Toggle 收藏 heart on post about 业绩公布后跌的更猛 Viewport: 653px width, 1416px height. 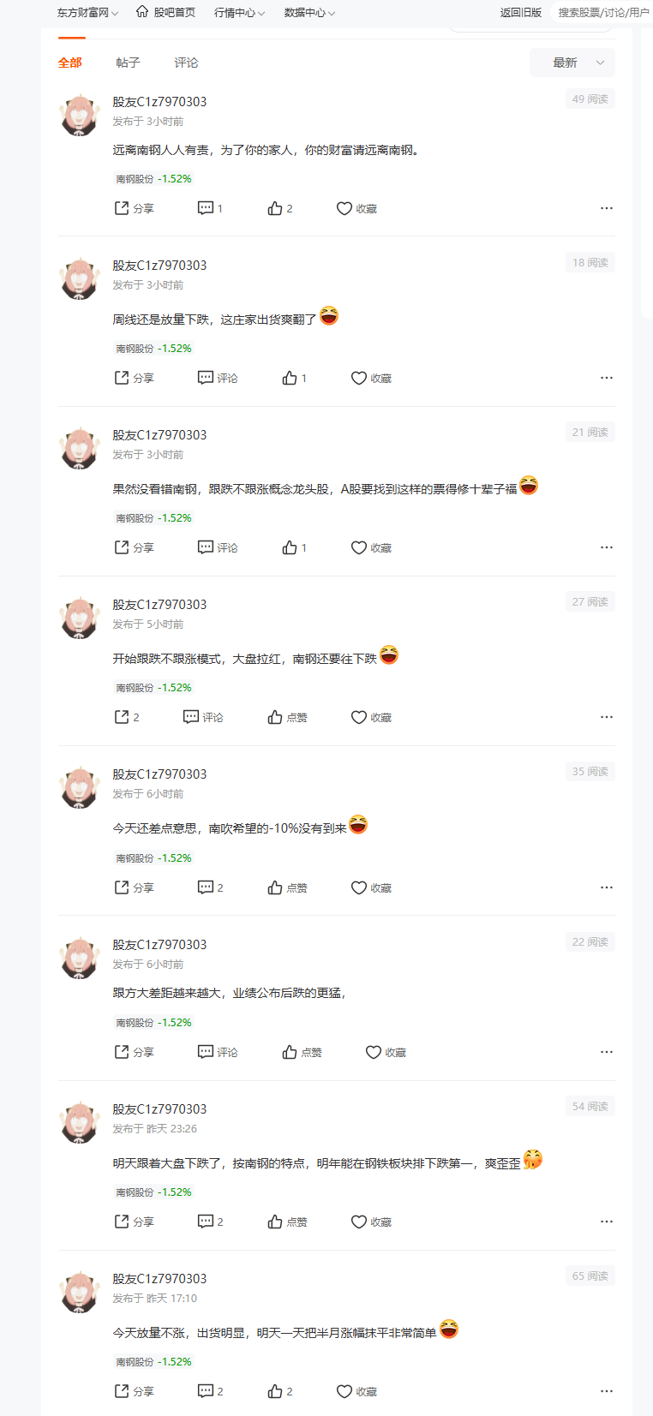pyautogui.click(x=386, y=1052)
